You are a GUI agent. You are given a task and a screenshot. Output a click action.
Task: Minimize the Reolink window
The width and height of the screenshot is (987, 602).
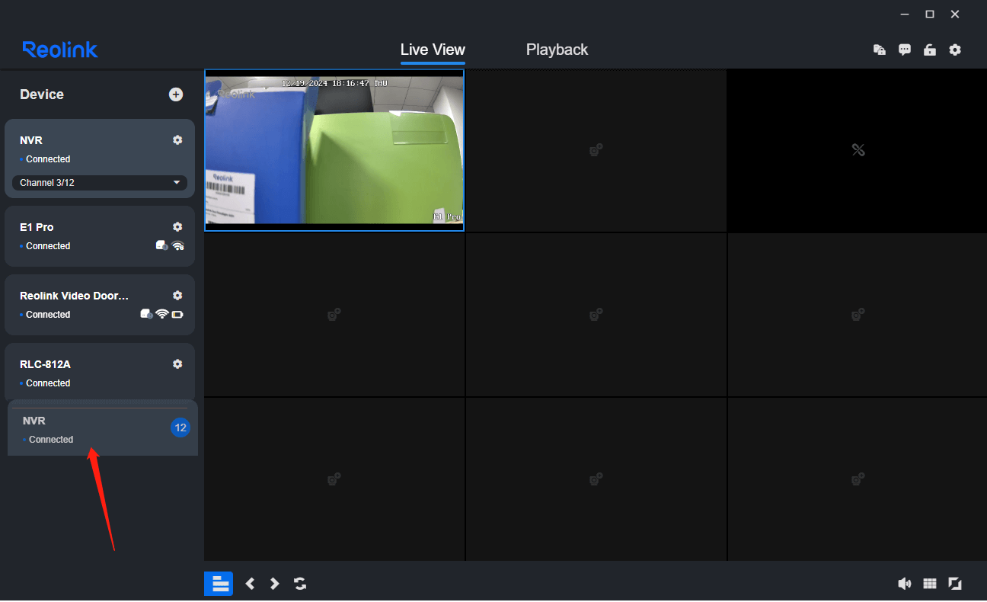pyautogui.click(x=904, y=14)
